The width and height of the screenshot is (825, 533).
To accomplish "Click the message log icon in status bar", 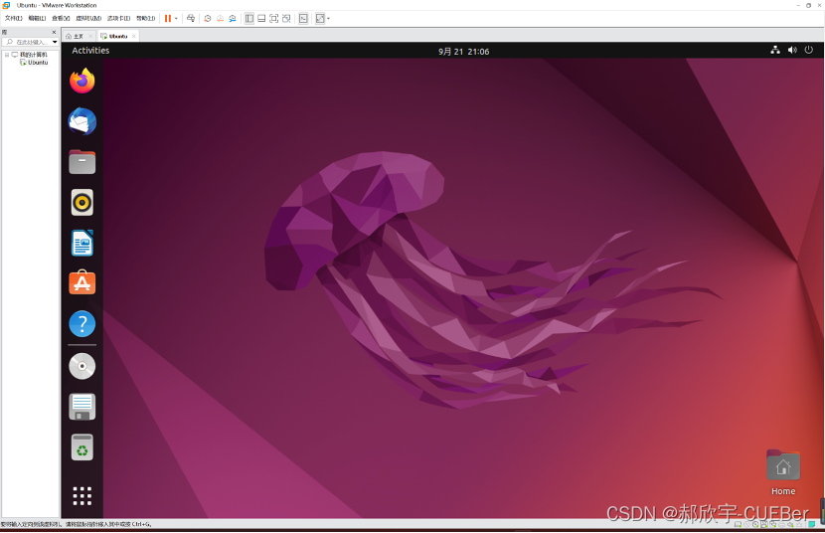I will (812, 524).
